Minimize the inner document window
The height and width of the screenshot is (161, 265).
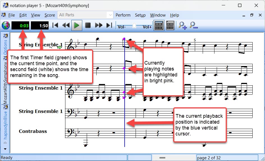[244, 15]
